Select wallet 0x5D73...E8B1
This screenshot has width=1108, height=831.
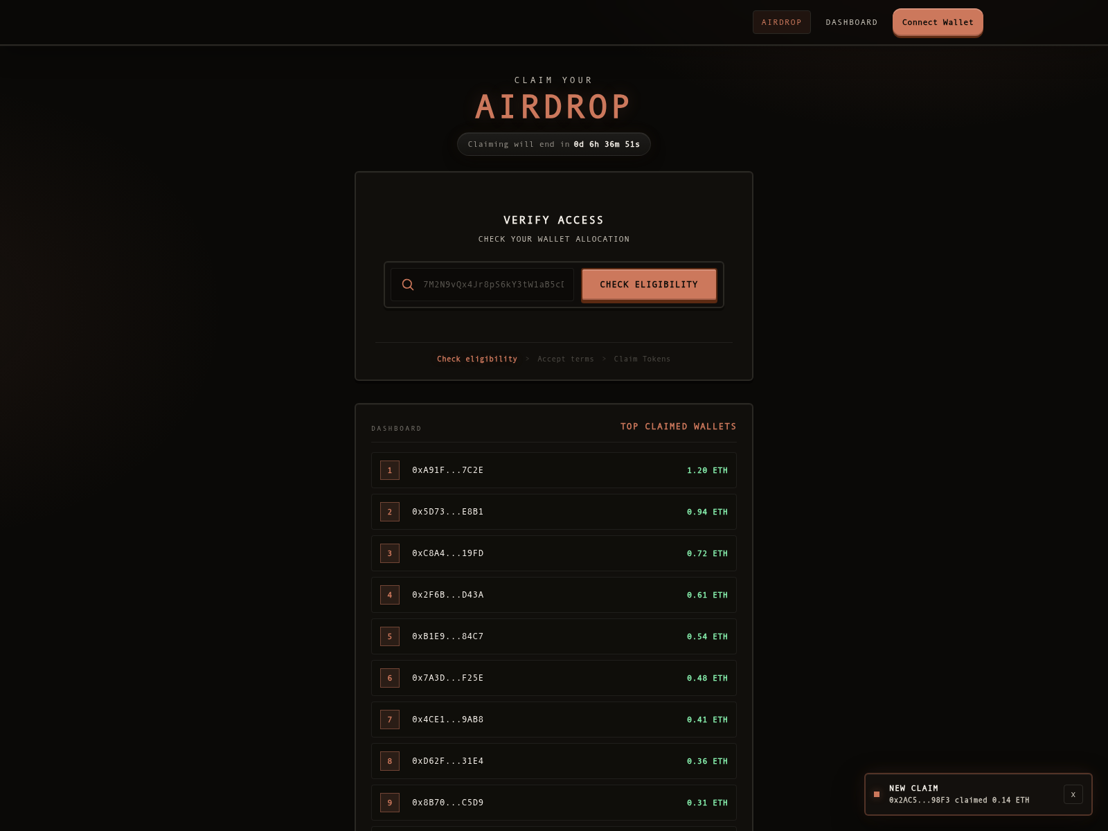coord(448,512)
